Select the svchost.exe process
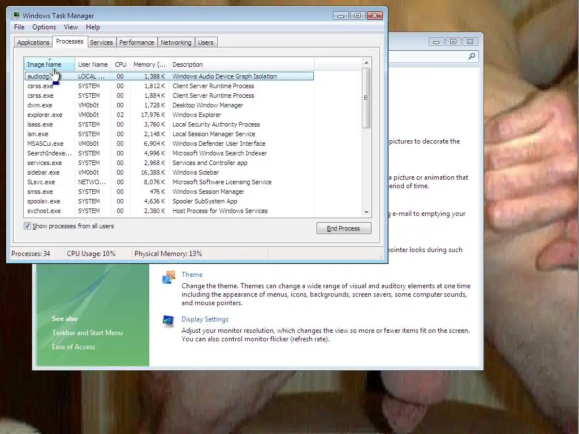Screen dimensions: 579x434 pos(169,211)
